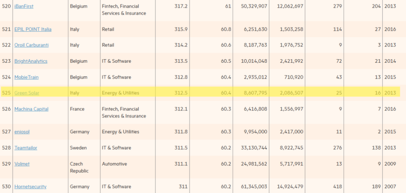Open the Volmet company link
The width and height of the screenshot is (406, 193).
pyautogui.click(x=22, y=164)
